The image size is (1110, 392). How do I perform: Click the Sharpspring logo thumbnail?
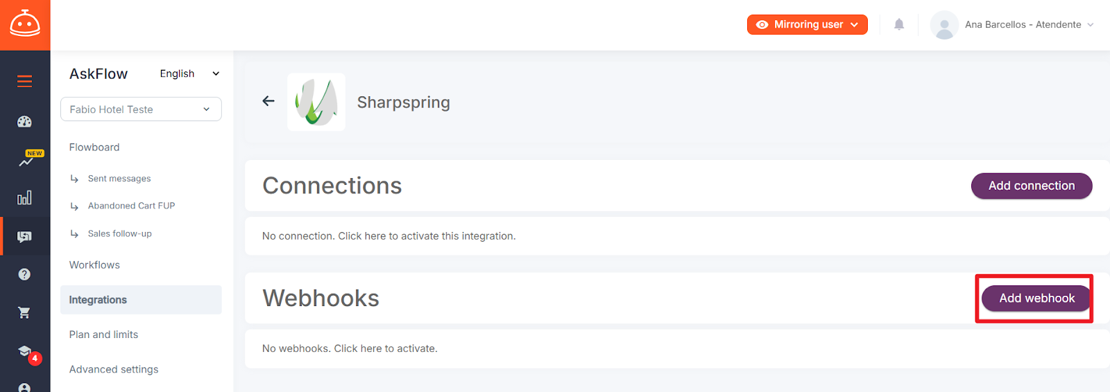(316, 102)
